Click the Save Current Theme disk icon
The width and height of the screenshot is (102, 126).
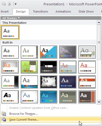point(4,120)
